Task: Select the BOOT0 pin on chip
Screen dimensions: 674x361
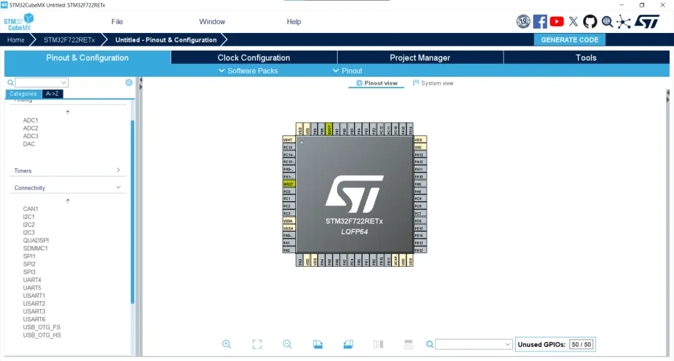Action: 329,129
